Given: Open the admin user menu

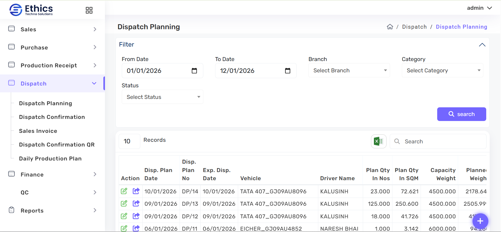Looking at the screenshot, I should tap(479, 8).
